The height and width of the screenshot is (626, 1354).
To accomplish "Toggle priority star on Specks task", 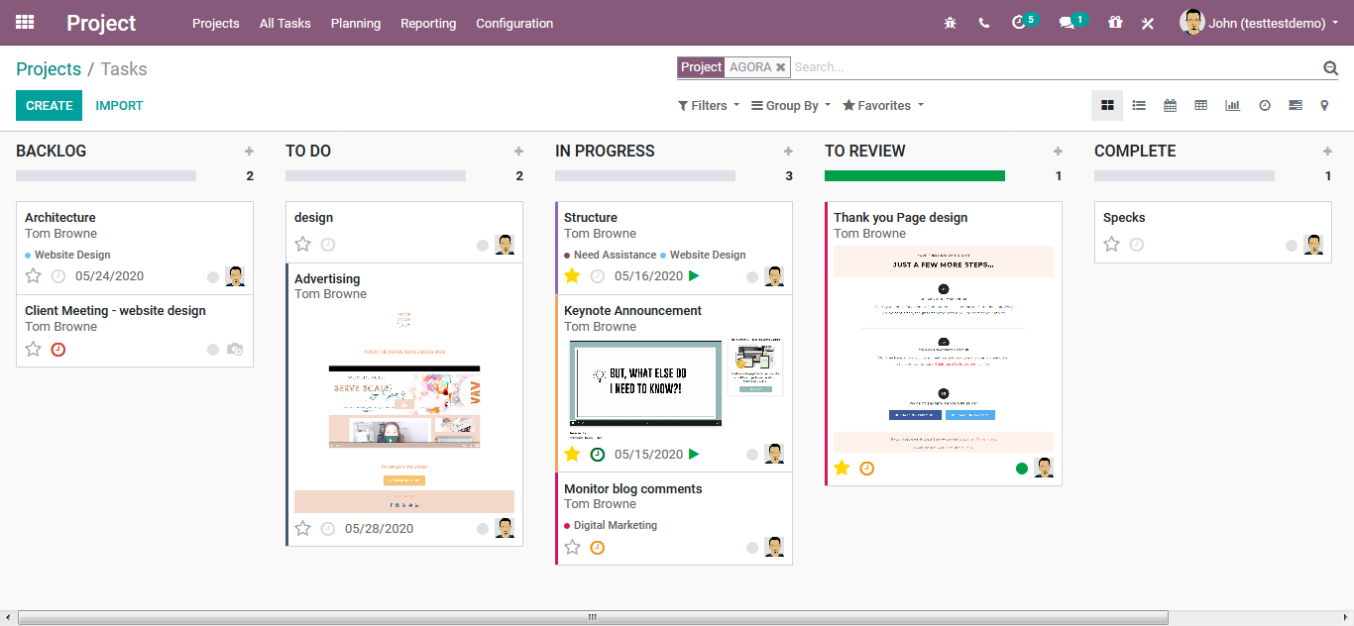I will coord(1112,245).
